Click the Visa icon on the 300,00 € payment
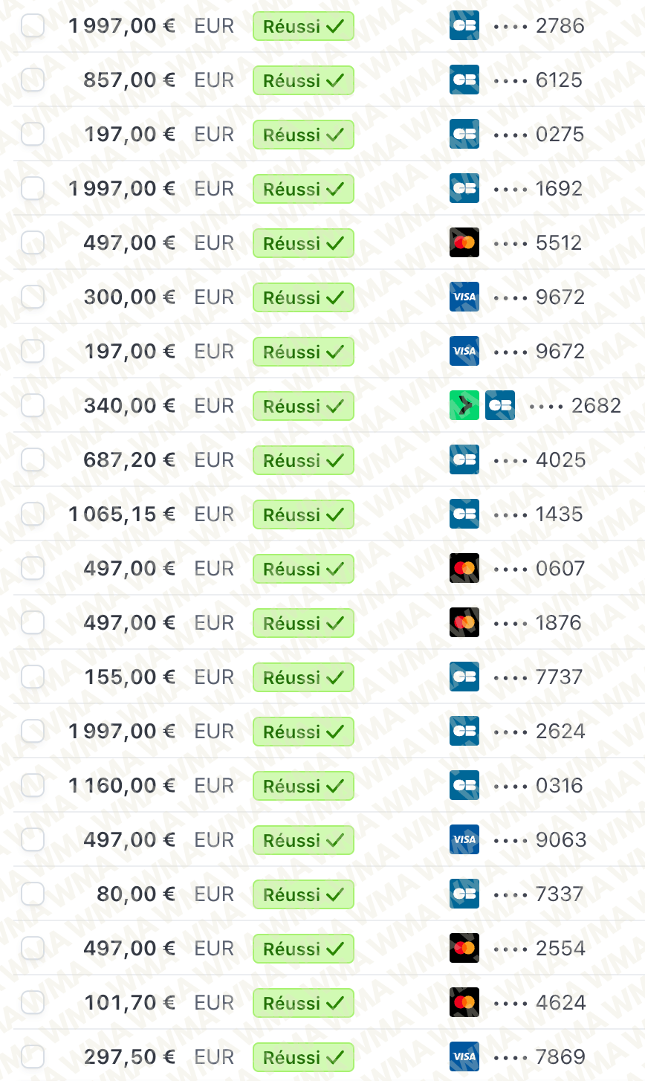The height and width of the screenshot is (1081, 645). pyautogui.click(x=464, y=297)
